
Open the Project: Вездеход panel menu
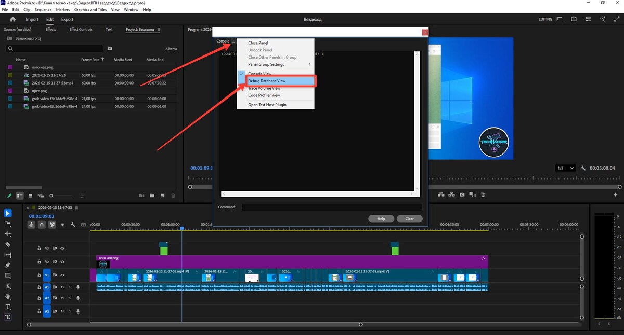tap(159, 30)
